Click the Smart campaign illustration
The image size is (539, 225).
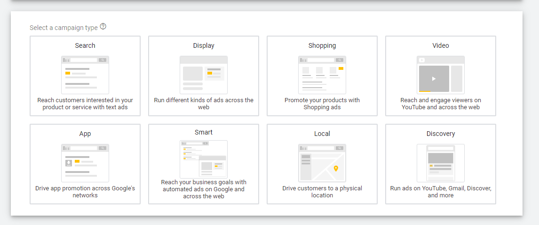click(204, 159)
